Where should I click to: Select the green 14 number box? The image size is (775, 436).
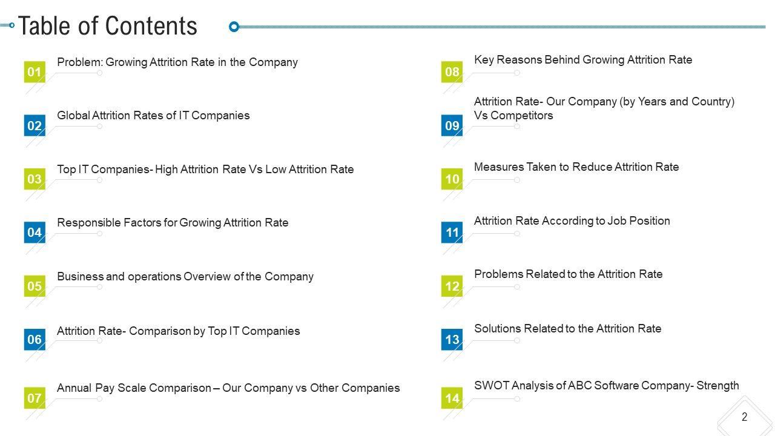(x=452, y=398)
